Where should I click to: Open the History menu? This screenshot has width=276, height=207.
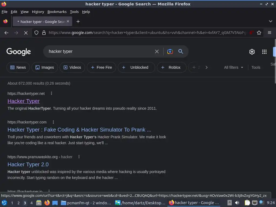(38, 12)
